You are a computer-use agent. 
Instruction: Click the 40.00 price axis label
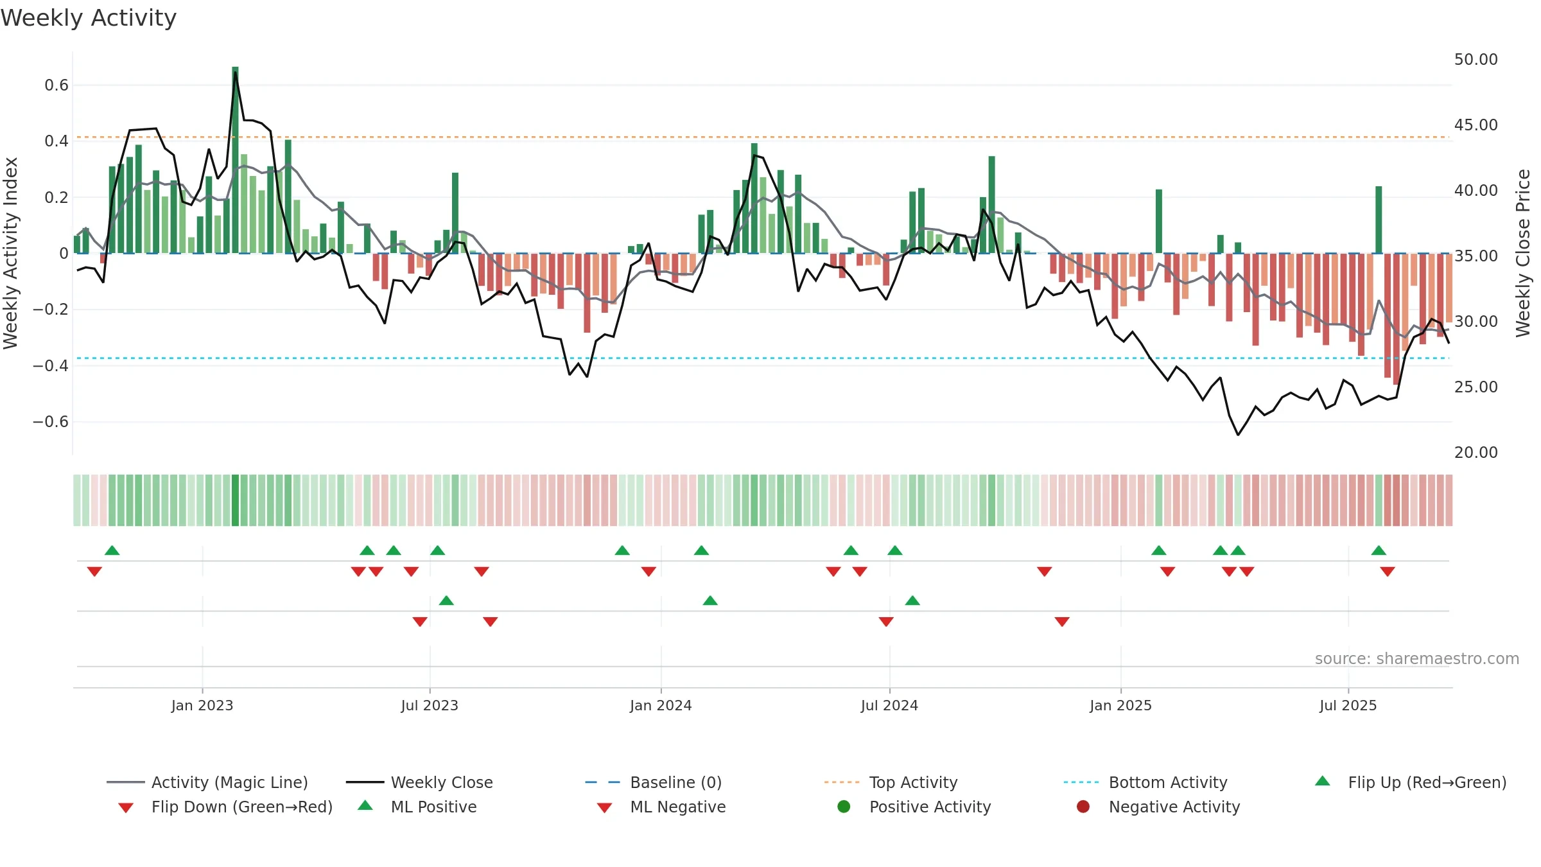click(x=1476, y=190)
